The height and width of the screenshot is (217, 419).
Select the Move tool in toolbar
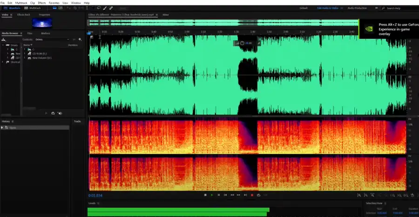click(69, 8)
